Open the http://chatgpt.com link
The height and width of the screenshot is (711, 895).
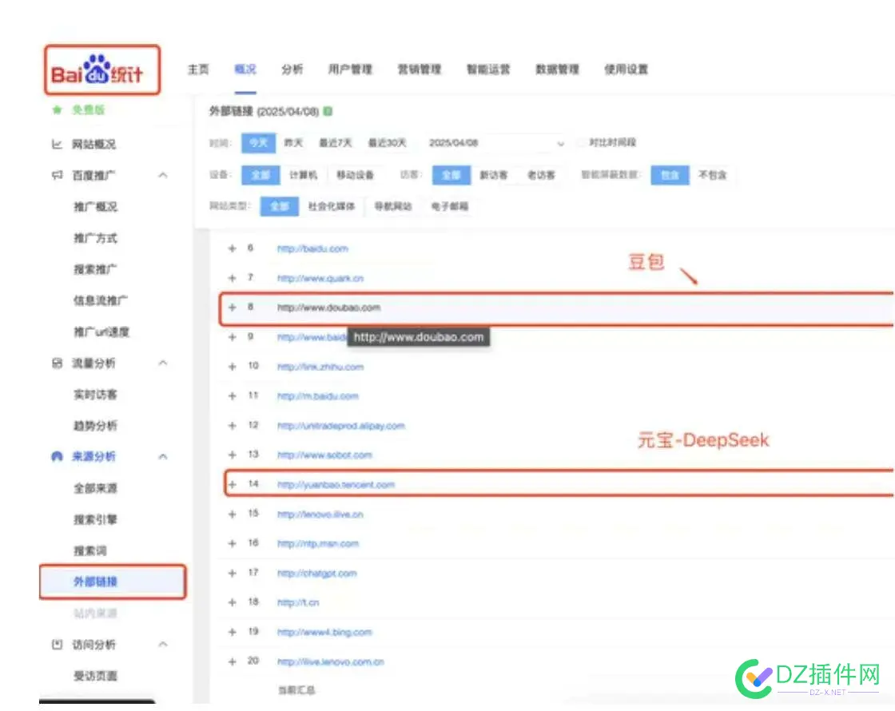point(316,573)
